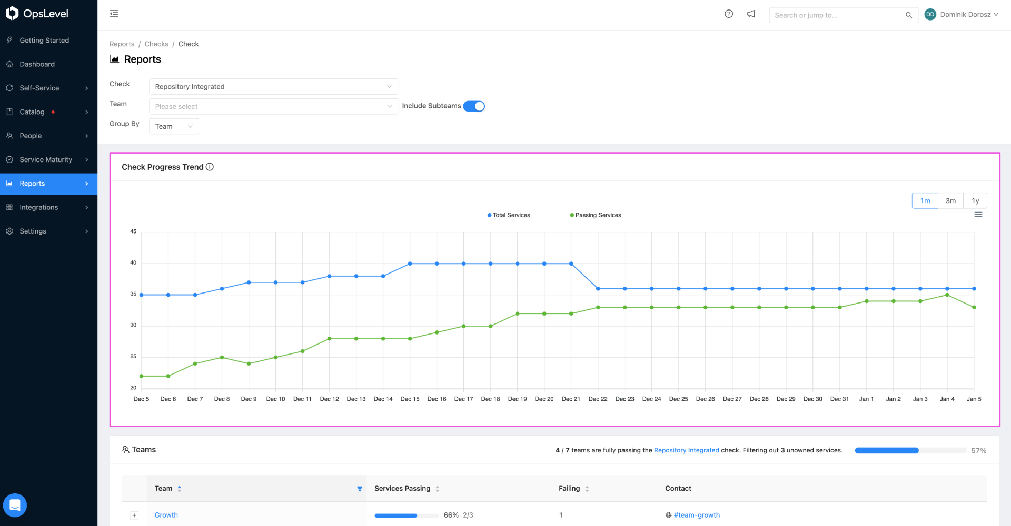Screen dimensions: 1011x526
Task: Open the chart hamburger context menu
Action: [978, 215]
